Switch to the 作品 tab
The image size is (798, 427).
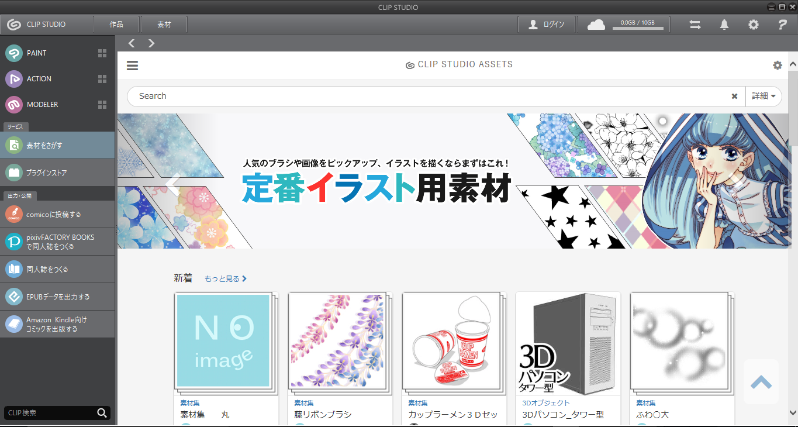pyautogui.click(x=116, y=25)
